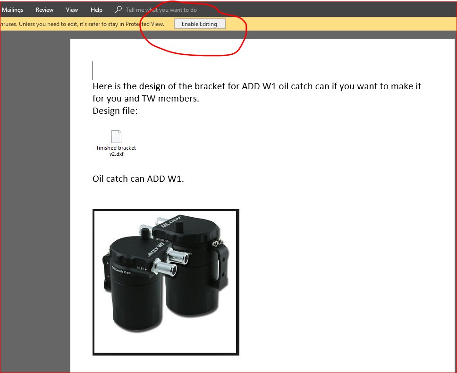Select the oil catch can picture

pos(166,282)
